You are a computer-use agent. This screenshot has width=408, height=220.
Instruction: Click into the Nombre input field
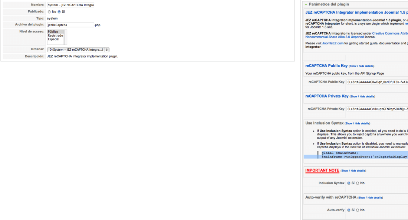[x=70, y=5]
